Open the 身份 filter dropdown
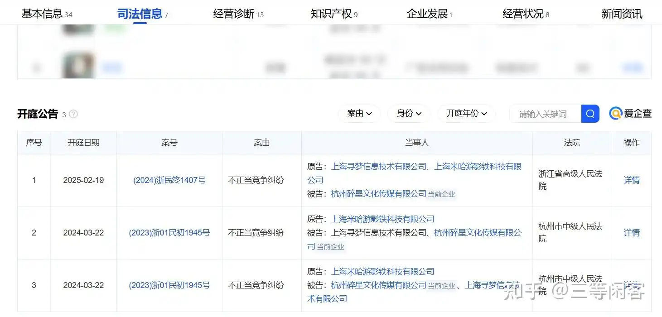 click(409, 114)
